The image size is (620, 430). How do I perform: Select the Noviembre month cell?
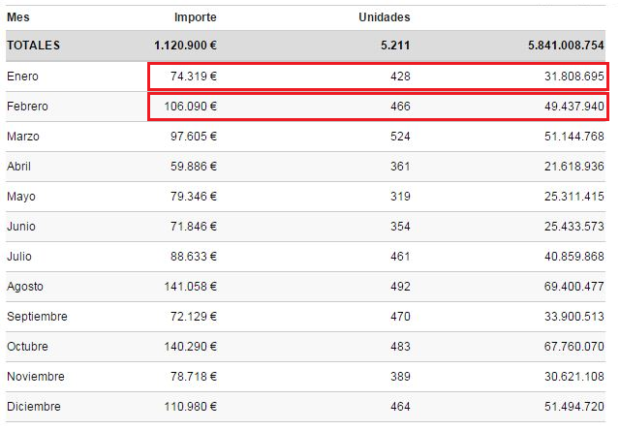[x=34, y=377]
